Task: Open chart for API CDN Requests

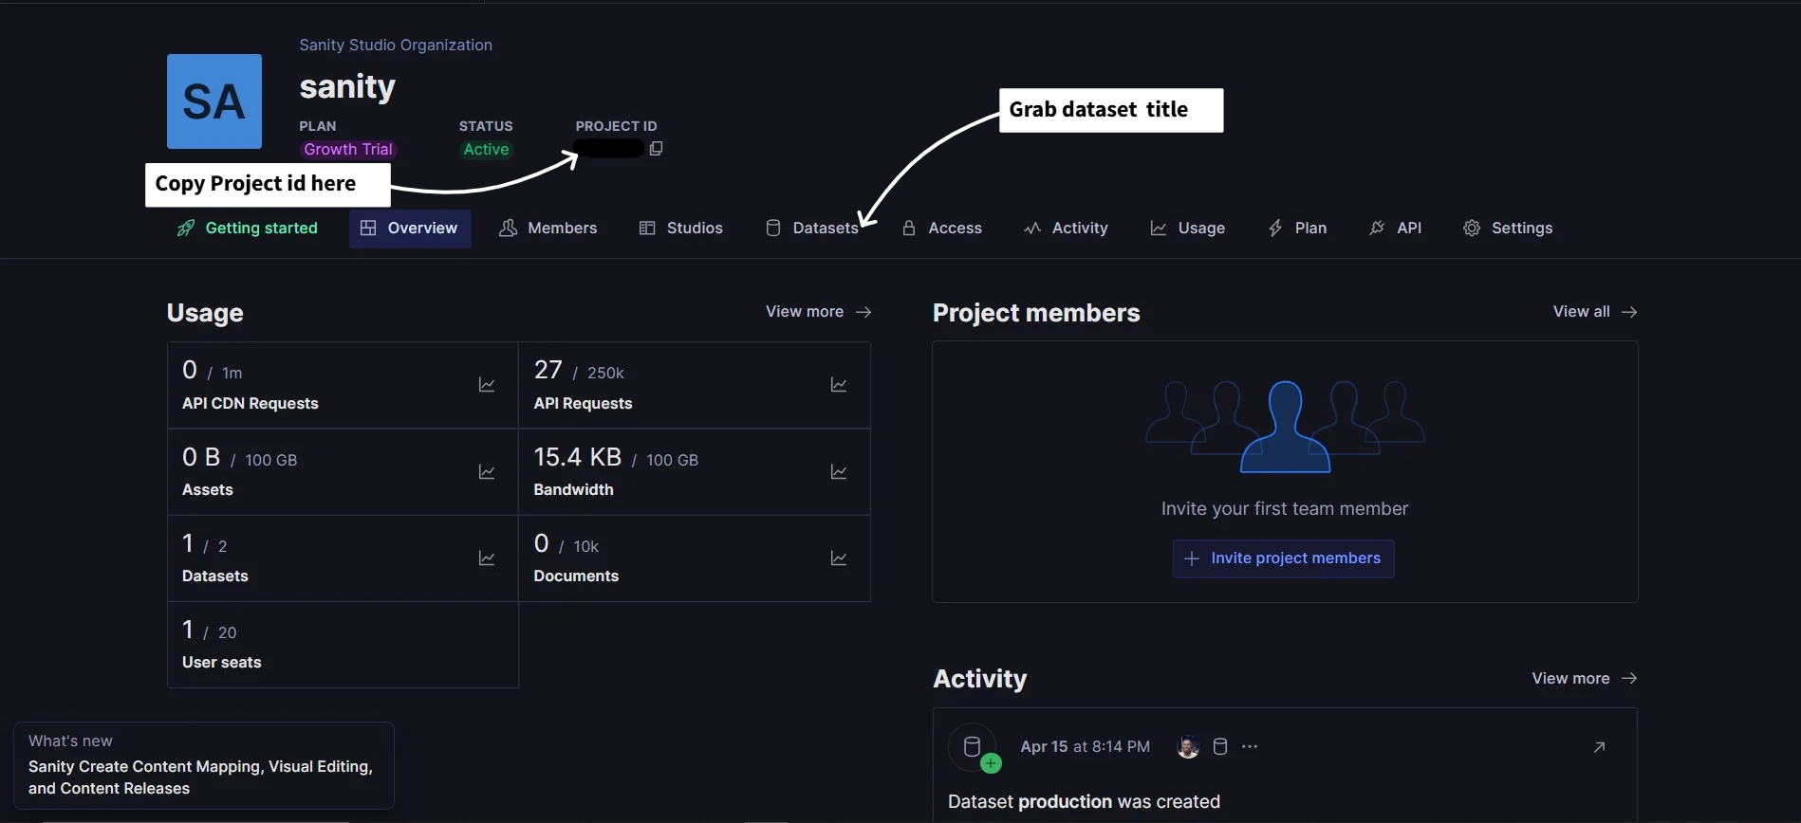Action: [487, 385]
